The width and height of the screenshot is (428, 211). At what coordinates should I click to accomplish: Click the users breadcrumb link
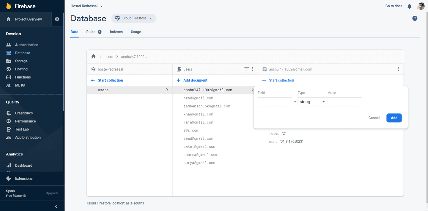coord(109,57)
